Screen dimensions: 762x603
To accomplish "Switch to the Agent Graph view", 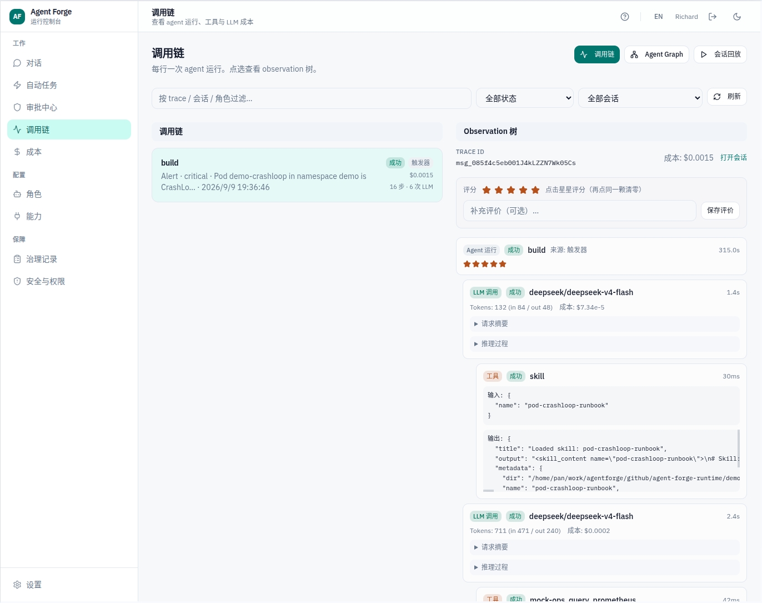I will [657, 54].
